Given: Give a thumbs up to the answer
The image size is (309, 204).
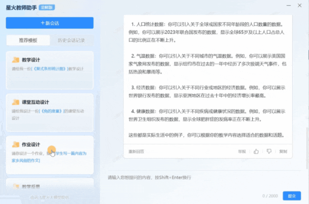Looking at the screenshot, I should [256, 152].
